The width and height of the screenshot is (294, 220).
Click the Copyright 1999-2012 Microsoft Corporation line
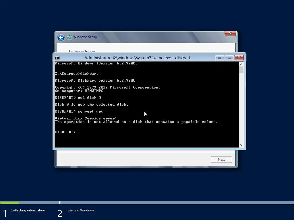point(108,87)
